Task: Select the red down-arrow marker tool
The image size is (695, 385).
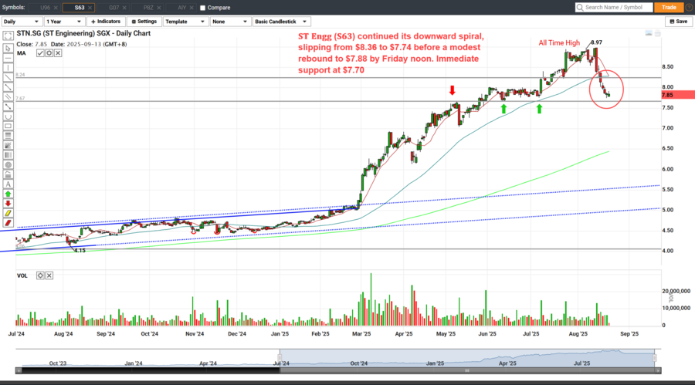Action: 8,204
